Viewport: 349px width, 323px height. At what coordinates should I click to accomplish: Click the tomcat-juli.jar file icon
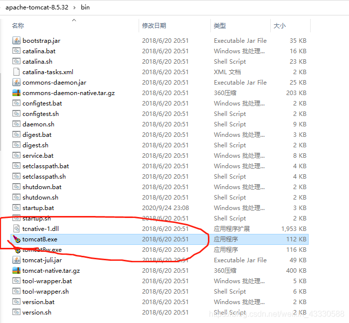[16, 260]
